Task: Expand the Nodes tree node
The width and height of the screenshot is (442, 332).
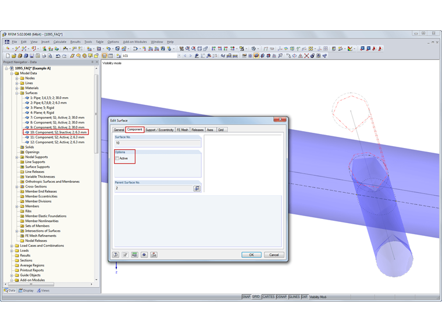Action: click(x=17, y=78)
